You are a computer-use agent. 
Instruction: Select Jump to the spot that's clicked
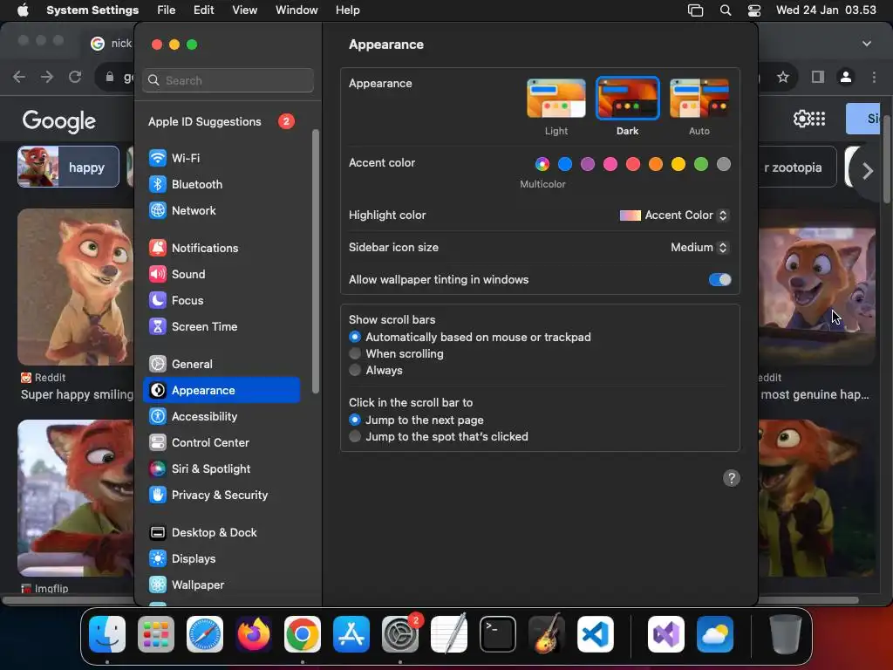click(x=355, y=436)
